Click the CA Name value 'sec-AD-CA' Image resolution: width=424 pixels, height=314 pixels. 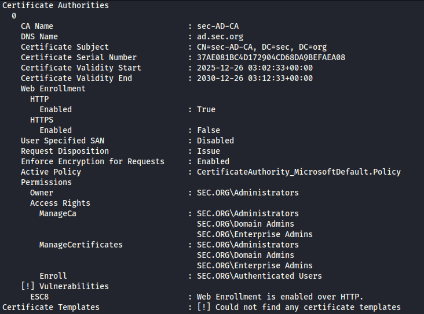218,26
